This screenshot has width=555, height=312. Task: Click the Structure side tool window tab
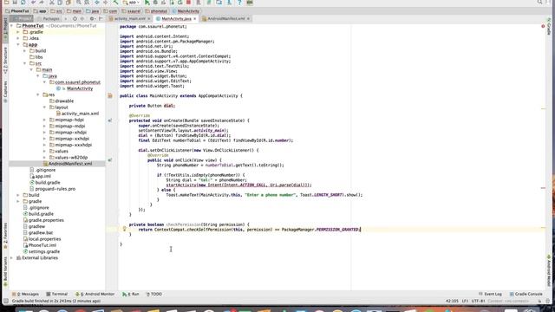pyautogui.click(x=5, y=60)
